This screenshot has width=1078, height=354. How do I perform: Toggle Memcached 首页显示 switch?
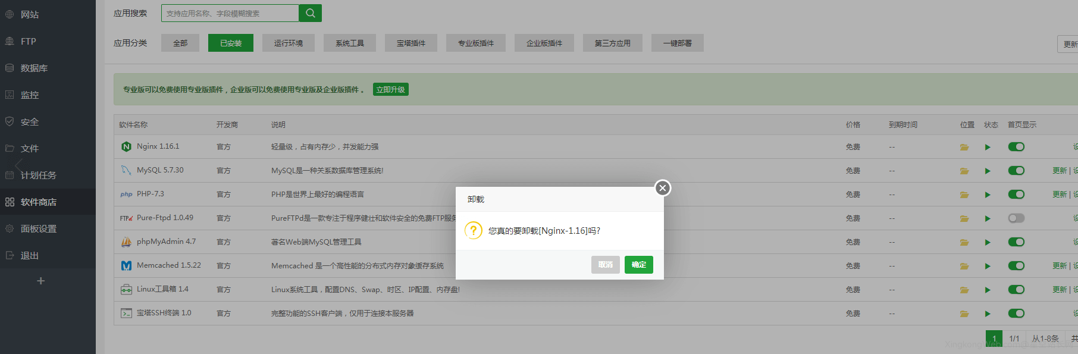coord(1016,266)
